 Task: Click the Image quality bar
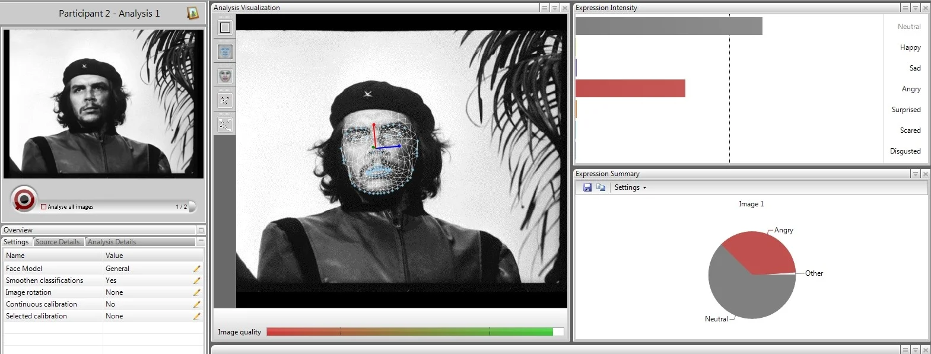coord(415,332)
